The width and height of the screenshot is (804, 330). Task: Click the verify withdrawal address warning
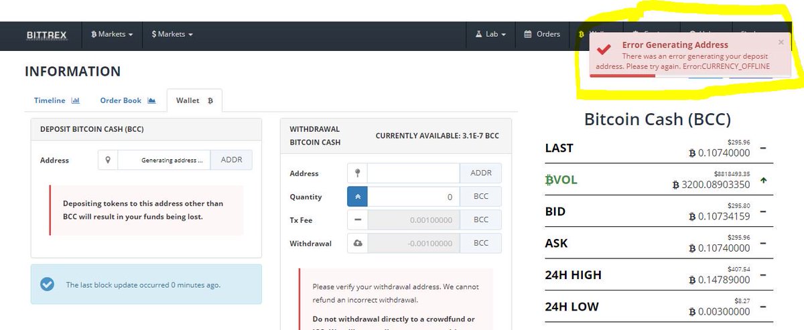(395, 293)
